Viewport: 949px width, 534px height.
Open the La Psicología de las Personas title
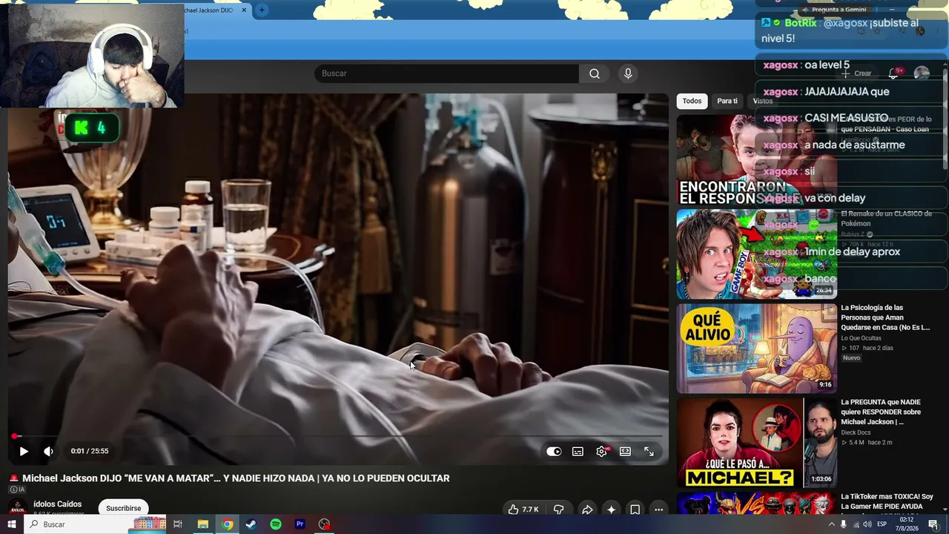[885, 317]
